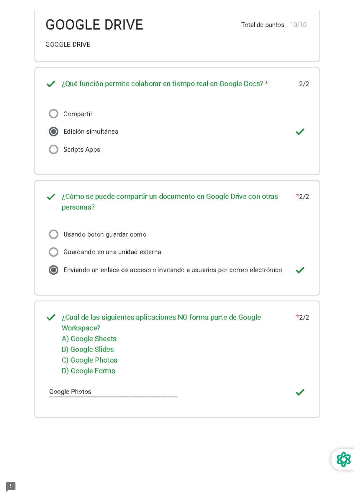
Task: Click the green check beside the Google Photos answer
Action: click(x=300, y=392)
